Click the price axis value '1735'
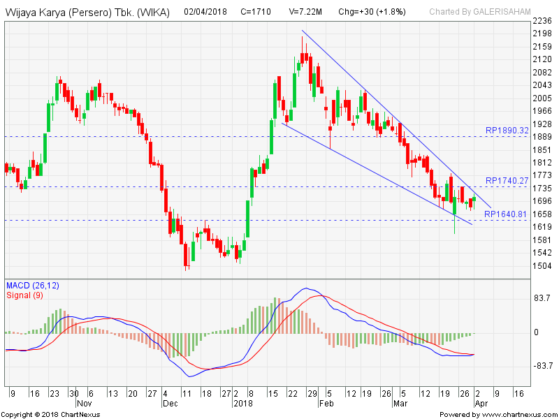559x419 pixels. click(x=542, y=188)
